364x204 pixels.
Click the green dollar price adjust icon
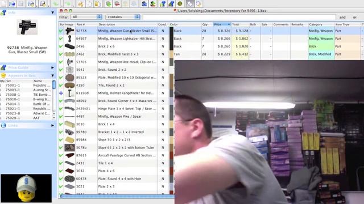coord(153,3)
